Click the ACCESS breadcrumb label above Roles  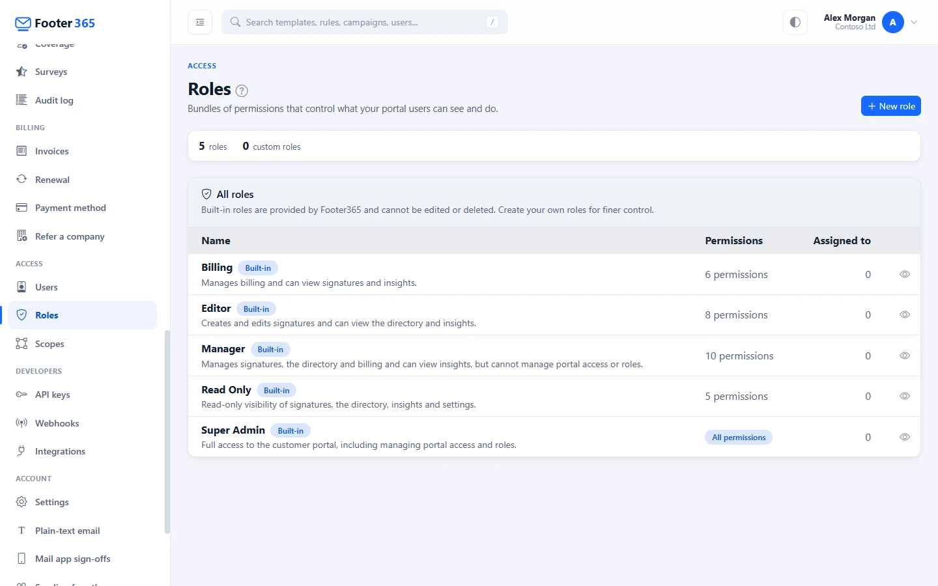(x=202, y=66)
